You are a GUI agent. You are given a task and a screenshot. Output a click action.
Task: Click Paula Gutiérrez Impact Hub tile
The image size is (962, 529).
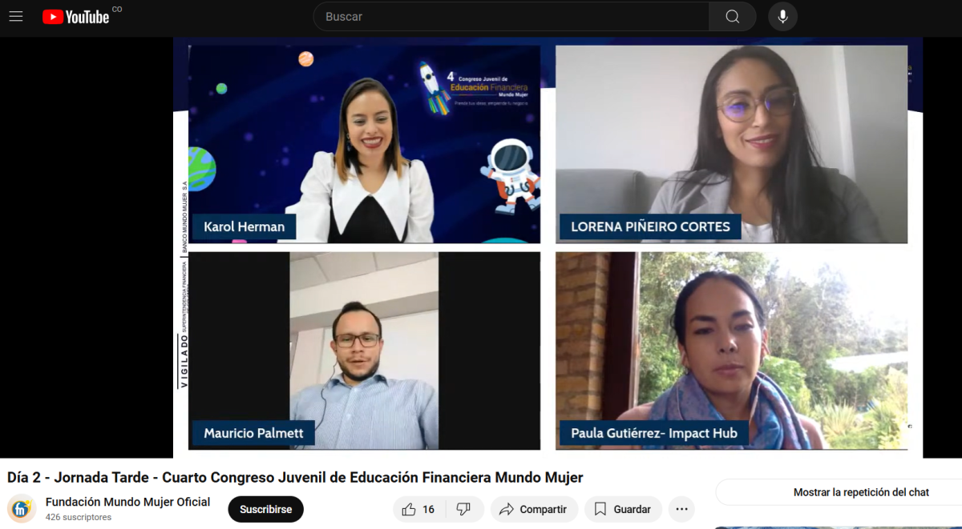tap(731, 351)
